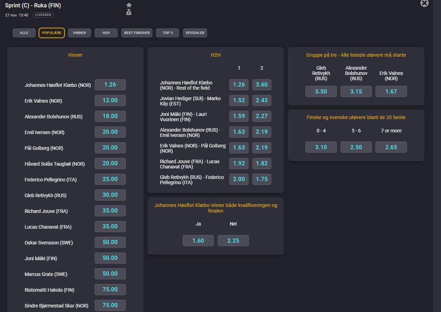Click the Vinner panel heading
This screenshot has width=441, height=312.
coord(75,55)
